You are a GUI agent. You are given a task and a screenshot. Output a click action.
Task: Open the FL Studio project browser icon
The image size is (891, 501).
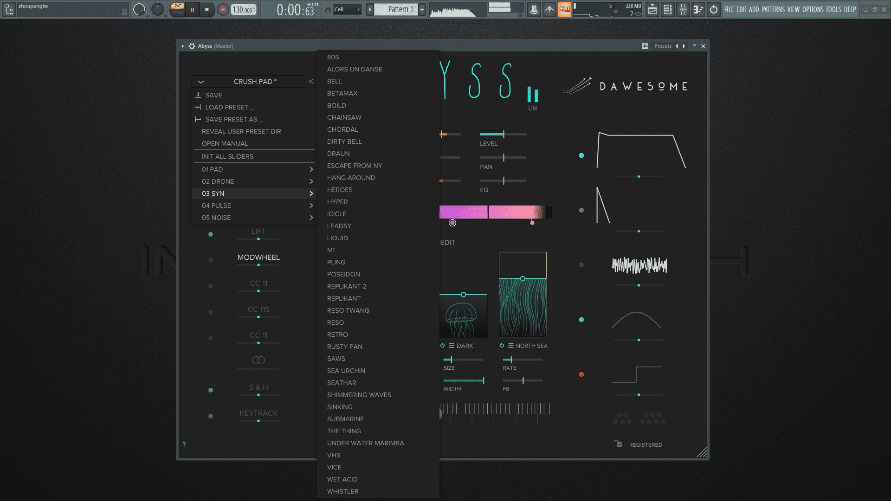(x=9, y=9)
